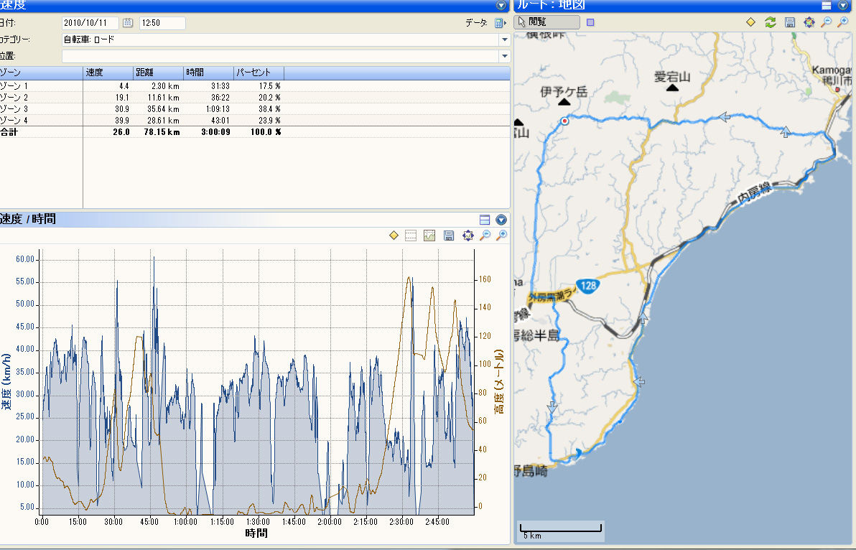Click the 速度 (km/h) chart axis label
Image resolution: width=856 pixels, height=550 pixels.
pos(6,381)
